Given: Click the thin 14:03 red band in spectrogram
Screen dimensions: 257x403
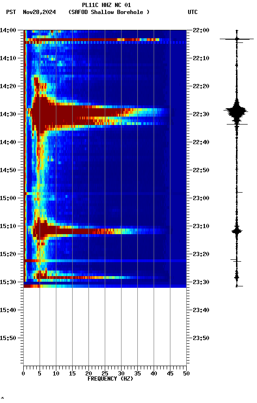Looking at the screenshot, I should click(92, 40).
